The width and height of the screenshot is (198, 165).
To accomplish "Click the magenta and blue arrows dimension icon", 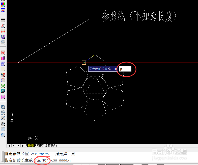I will 3,37.
